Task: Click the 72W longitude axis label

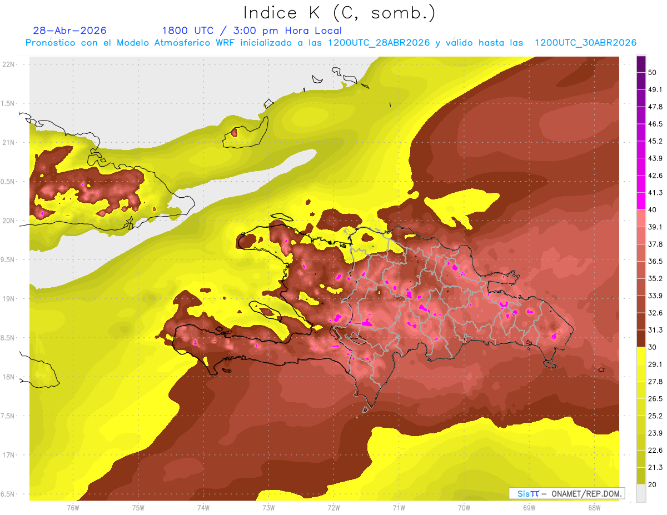Action: (333, 507)
